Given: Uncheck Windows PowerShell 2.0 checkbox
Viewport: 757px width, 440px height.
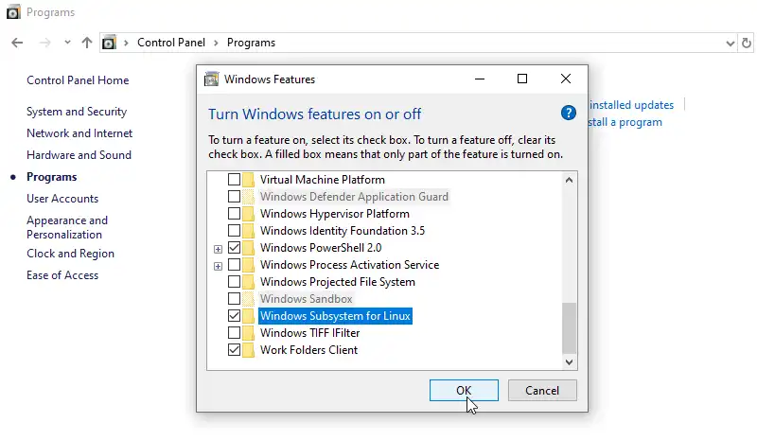Looking at the screenshot, I should (x=234, y=248).
